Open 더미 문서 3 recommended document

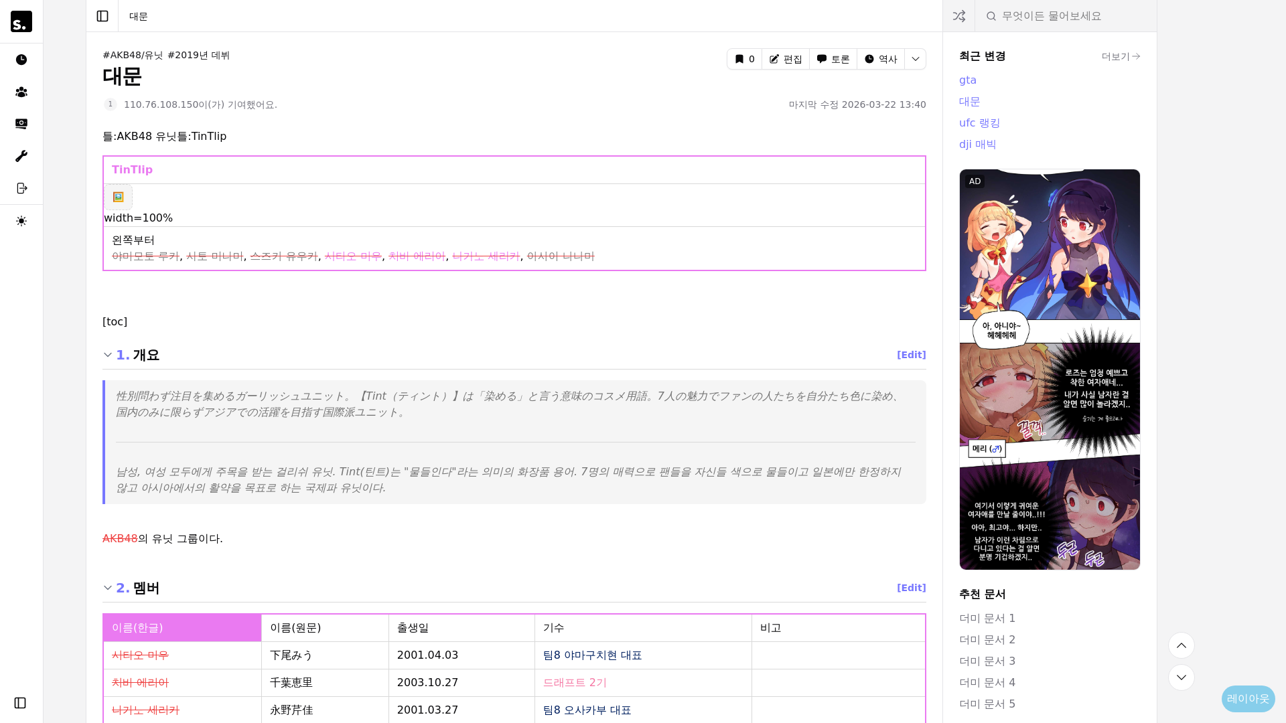(x=987, y=661)
